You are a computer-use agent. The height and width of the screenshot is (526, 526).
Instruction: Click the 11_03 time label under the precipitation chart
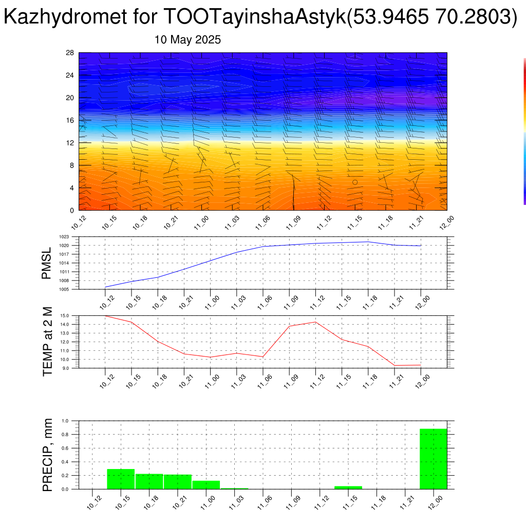236,502
